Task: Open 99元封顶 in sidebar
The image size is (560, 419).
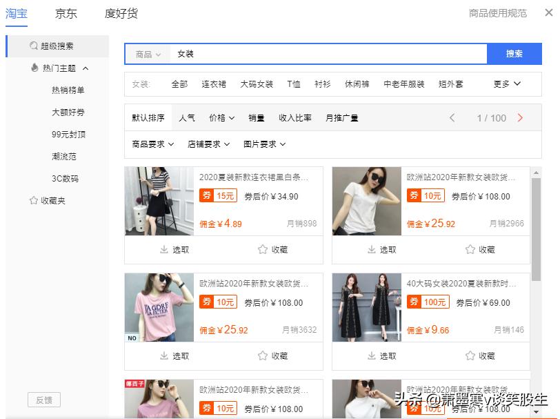Action: point(68,135)
